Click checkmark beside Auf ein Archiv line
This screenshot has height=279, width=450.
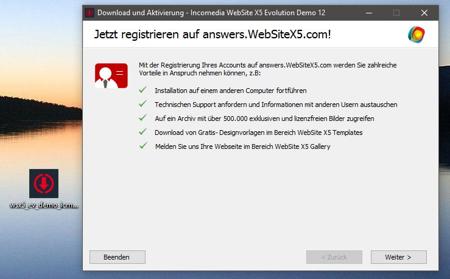[142, 118]
